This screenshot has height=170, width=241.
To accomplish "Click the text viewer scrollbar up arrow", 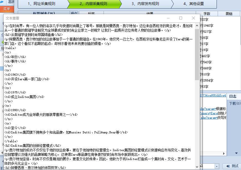I will 197,26.
